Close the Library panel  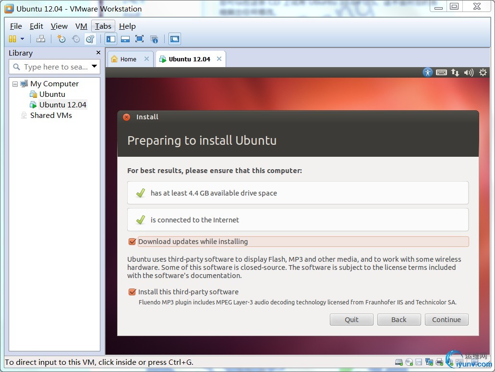click(98, 53)
